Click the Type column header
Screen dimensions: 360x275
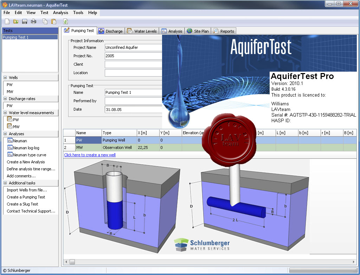(x=119, y=133)
